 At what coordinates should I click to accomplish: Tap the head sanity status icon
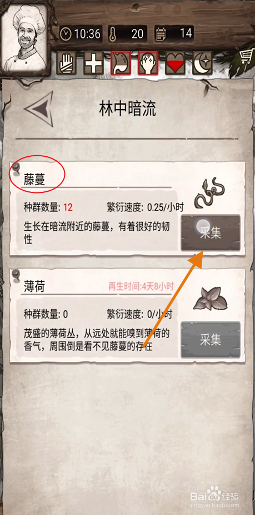pos(148,63)
